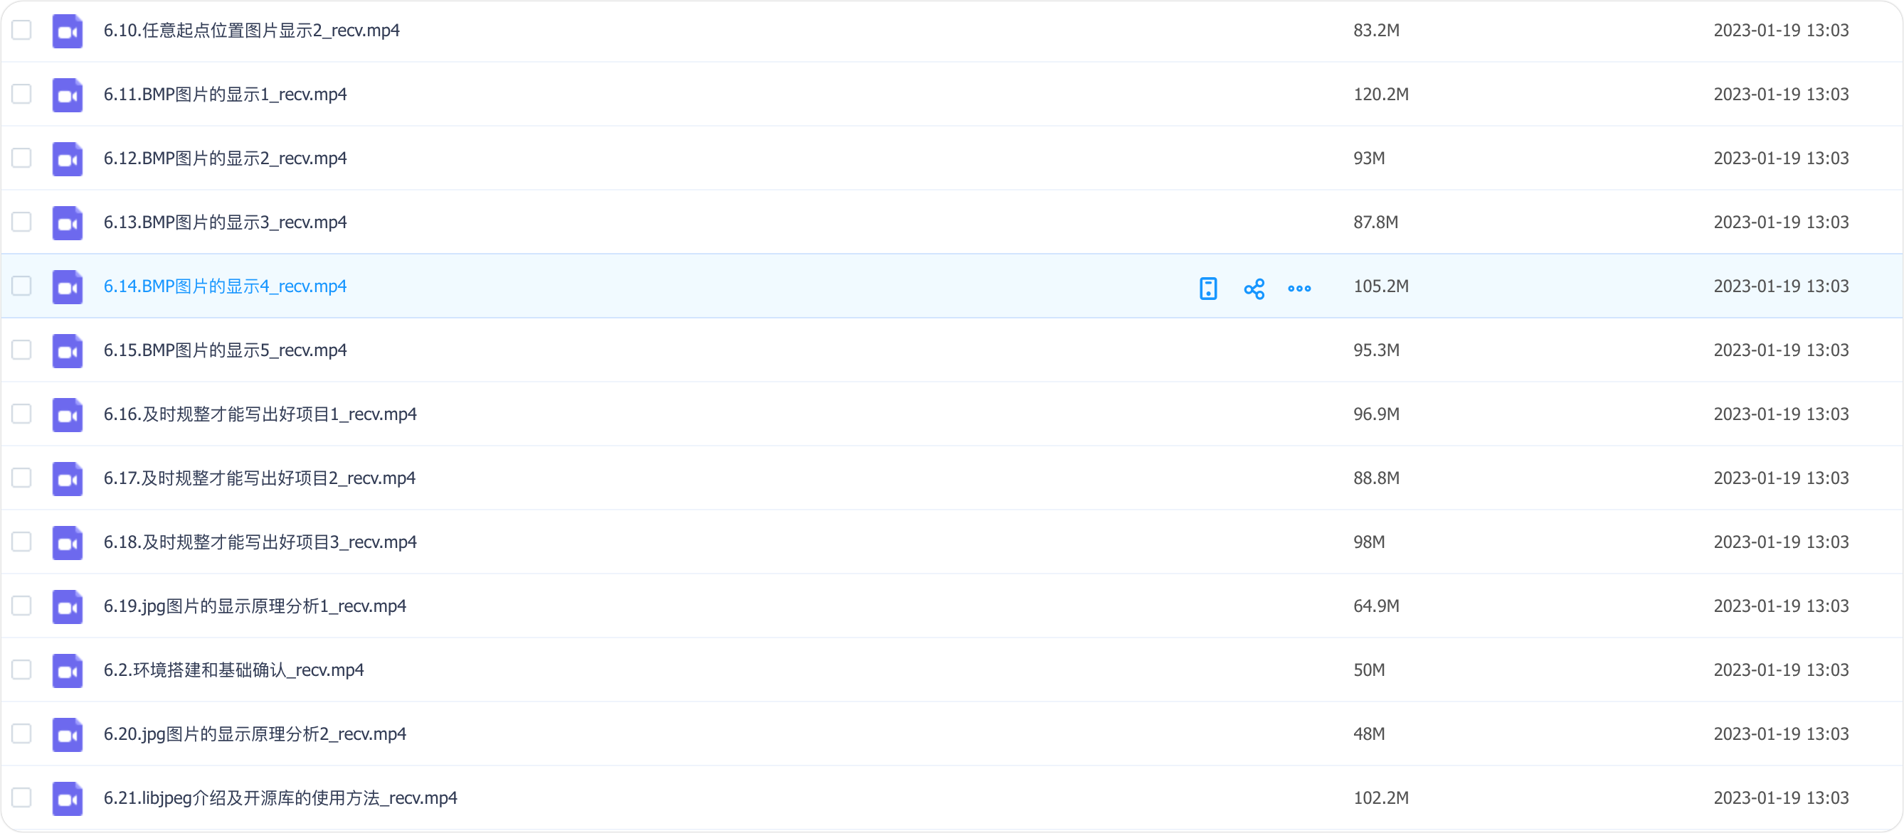Screen dimensions: 1904x833
Task: Click video icon for 6.13.BMP图片的显示3_recv.mp4
Action: coord(68,223)
